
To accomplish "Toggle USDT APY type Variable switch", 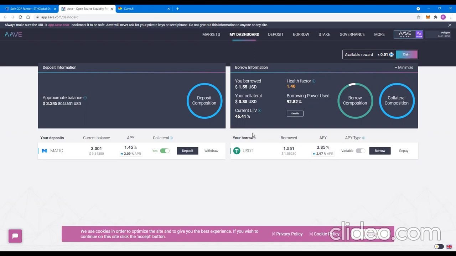I will click(x=361, y=151).
